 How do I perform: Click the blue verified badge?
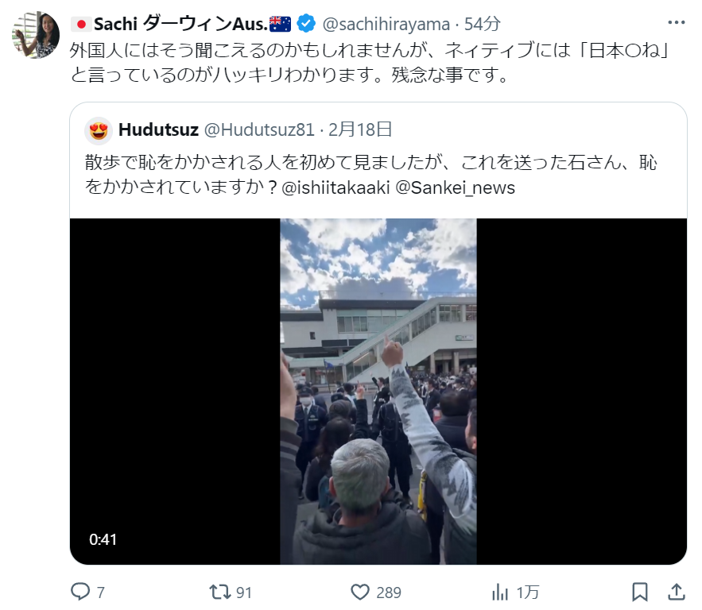(x=306, y=23)
